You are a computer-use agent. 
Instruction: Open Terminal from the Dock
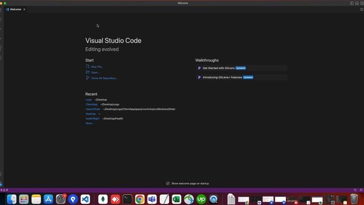click(127, 199)
